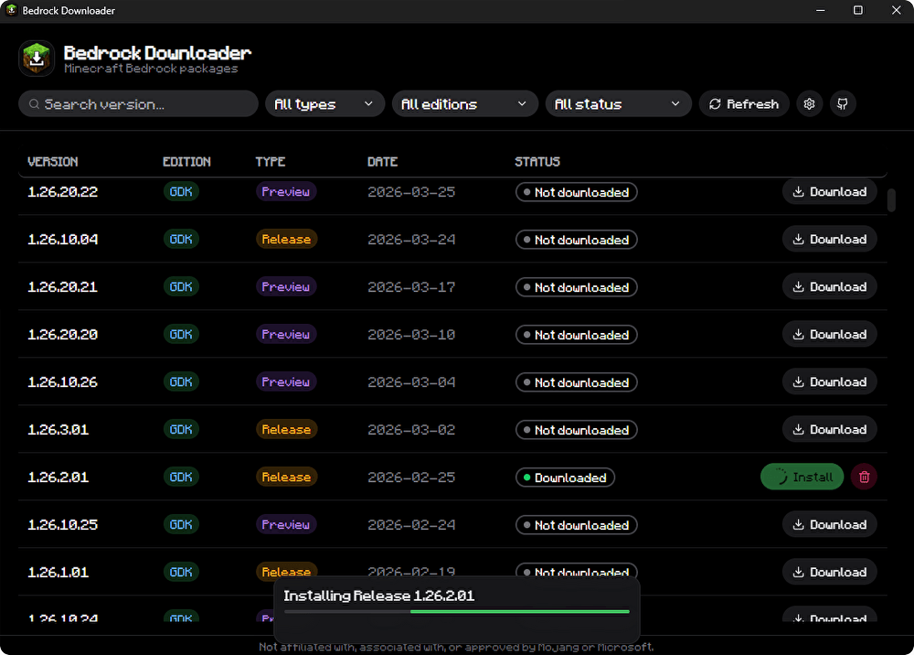Download version 1.26.20.21

point(830,287)
